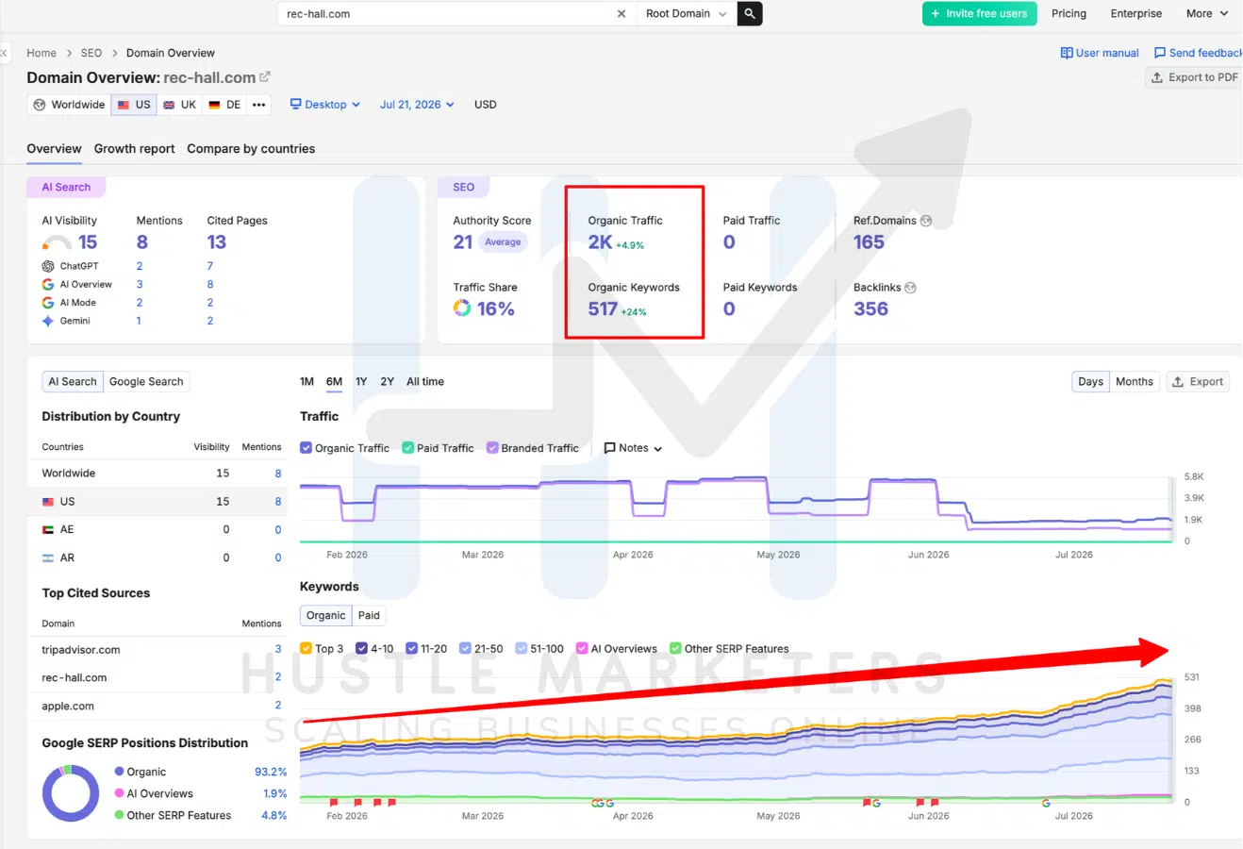Click the User manual book icon

1067,53
